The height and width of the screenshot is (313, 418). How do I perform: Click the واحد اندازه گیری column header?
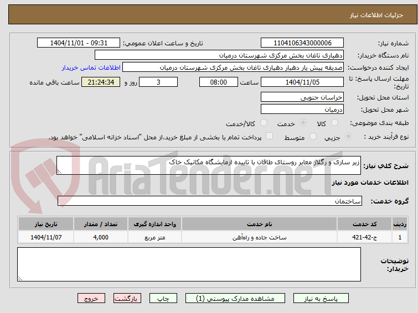pyautogui.click(x=154, y=224)
